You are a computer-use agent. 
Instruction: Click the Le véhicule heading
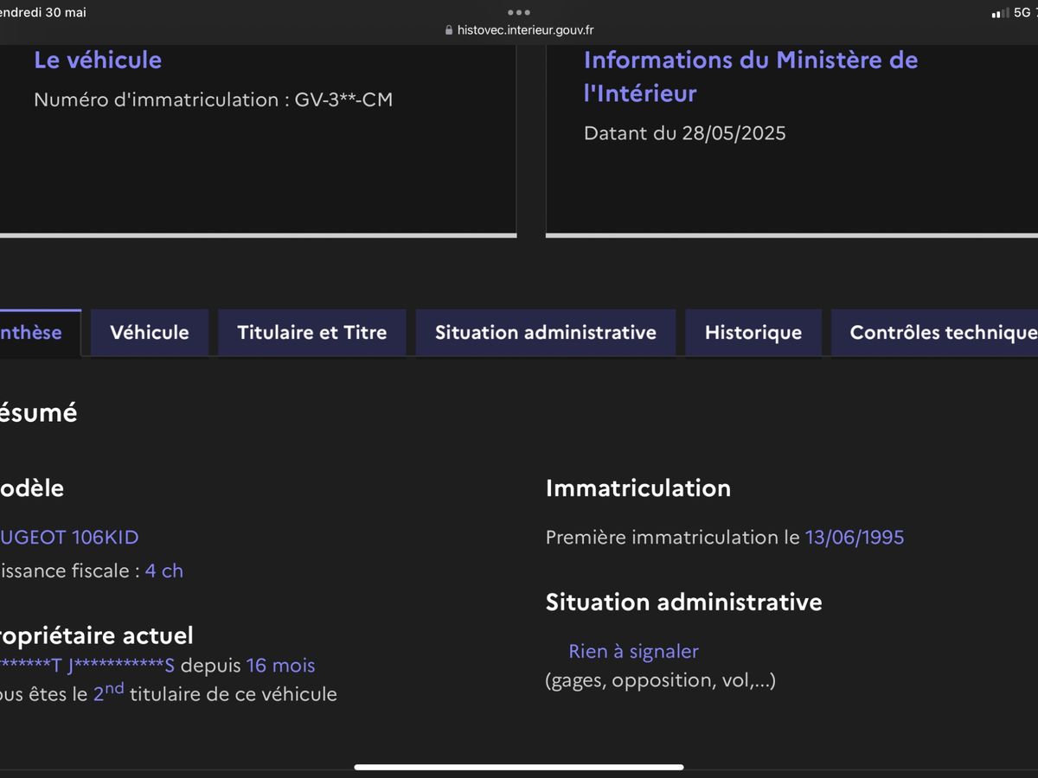pyautogui.click(x=98, y=60)
